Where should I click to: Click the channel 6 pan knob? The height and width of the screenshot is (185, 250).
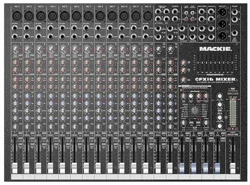(x=75, y=127)
